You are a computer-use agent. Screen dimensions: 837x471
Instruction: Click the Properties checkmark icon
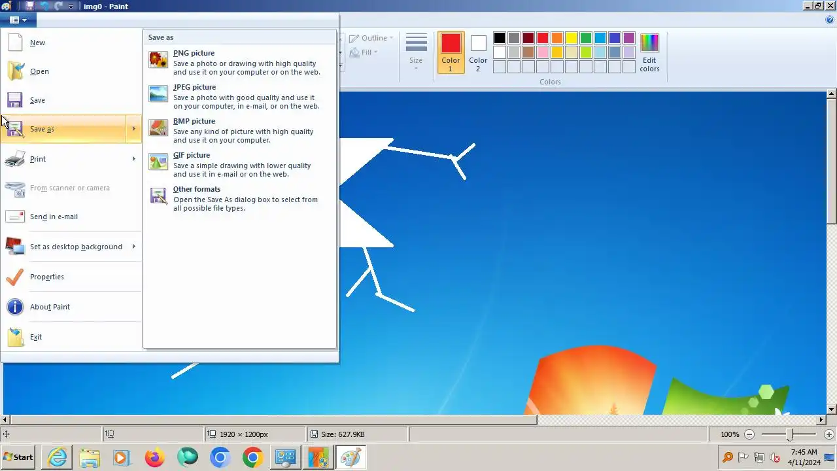coord(15,277)
